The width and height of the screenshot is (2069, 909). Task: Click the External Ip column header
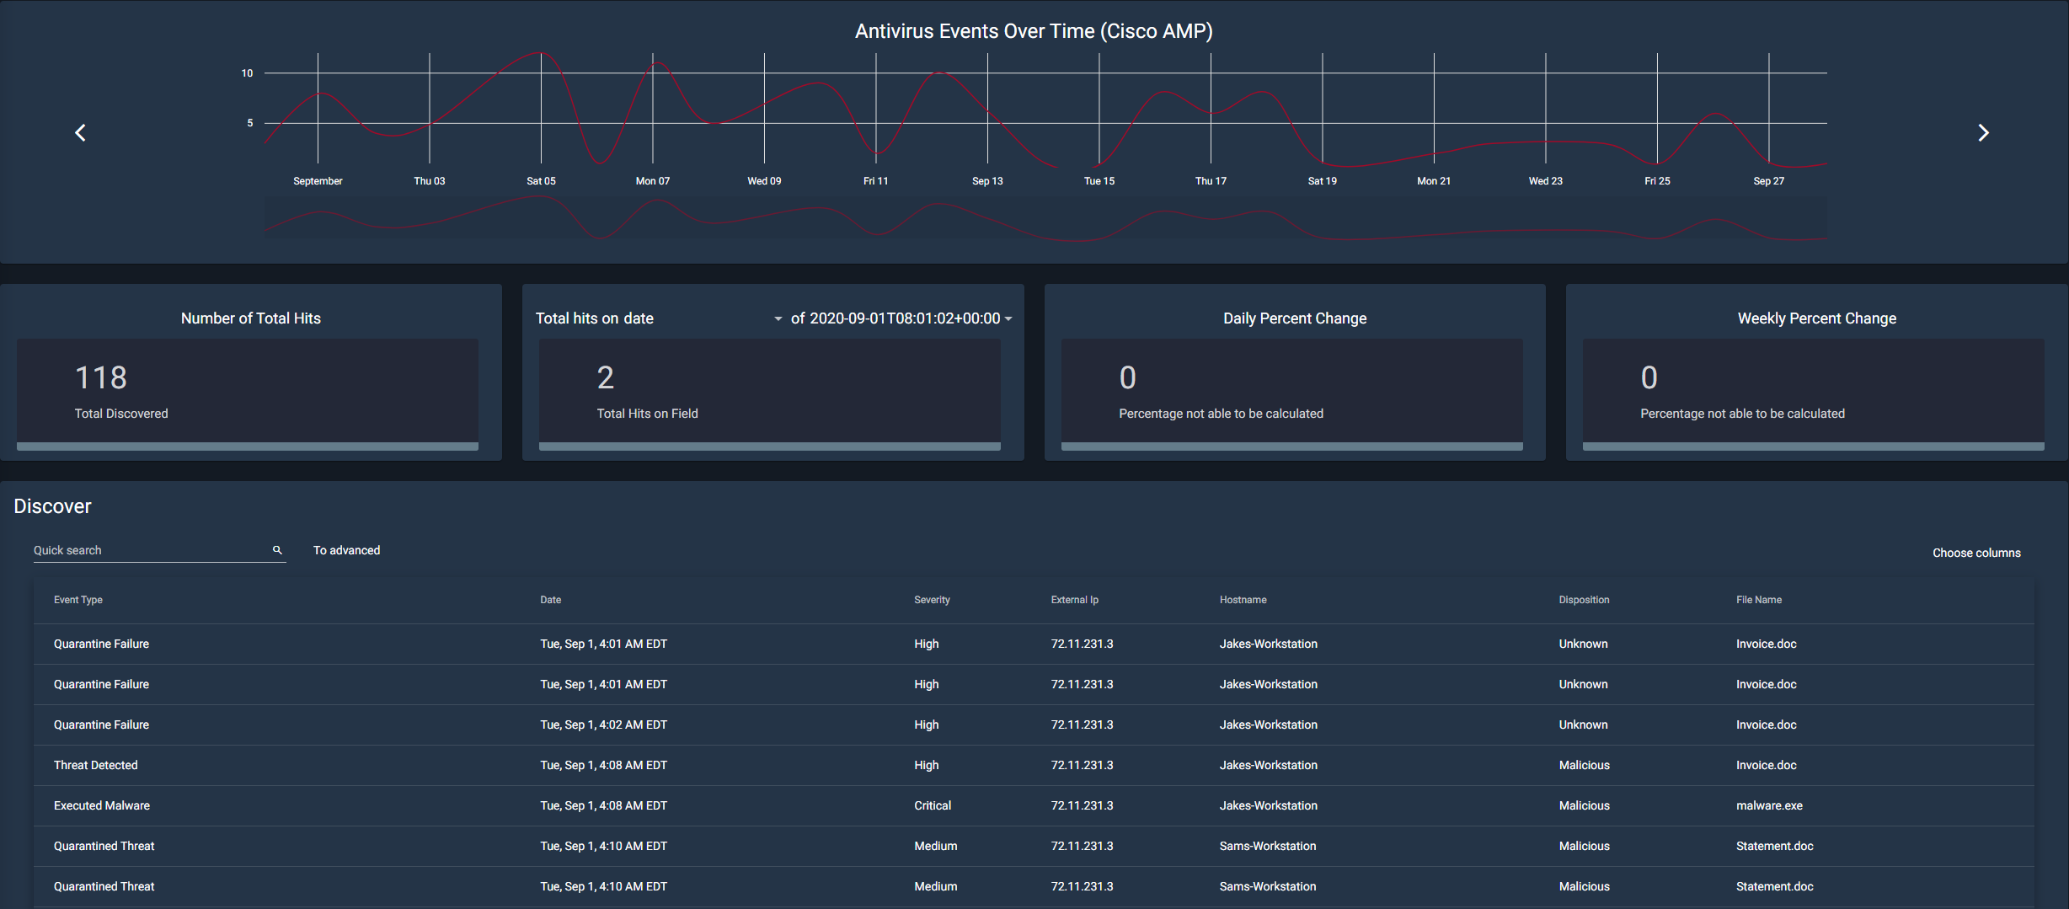pos(1074,600)
